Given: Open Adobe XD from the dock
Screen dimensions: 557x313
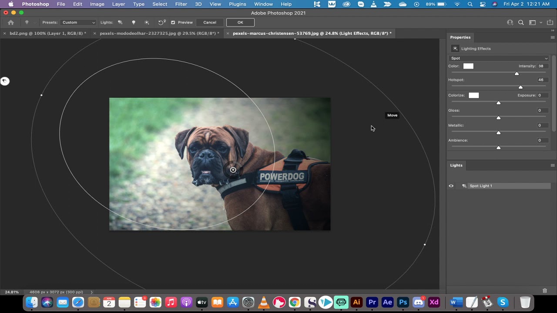Looking at the screenshot, I should point(434,302).
